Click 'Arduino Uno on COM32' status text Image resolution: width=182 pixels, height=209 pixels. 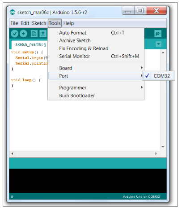(x=141, y=196)
